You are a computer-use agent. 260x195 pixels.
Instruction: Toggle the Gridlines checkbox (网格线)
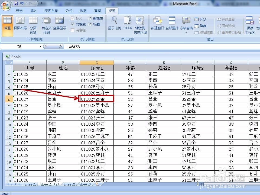(x=73, y=24)
